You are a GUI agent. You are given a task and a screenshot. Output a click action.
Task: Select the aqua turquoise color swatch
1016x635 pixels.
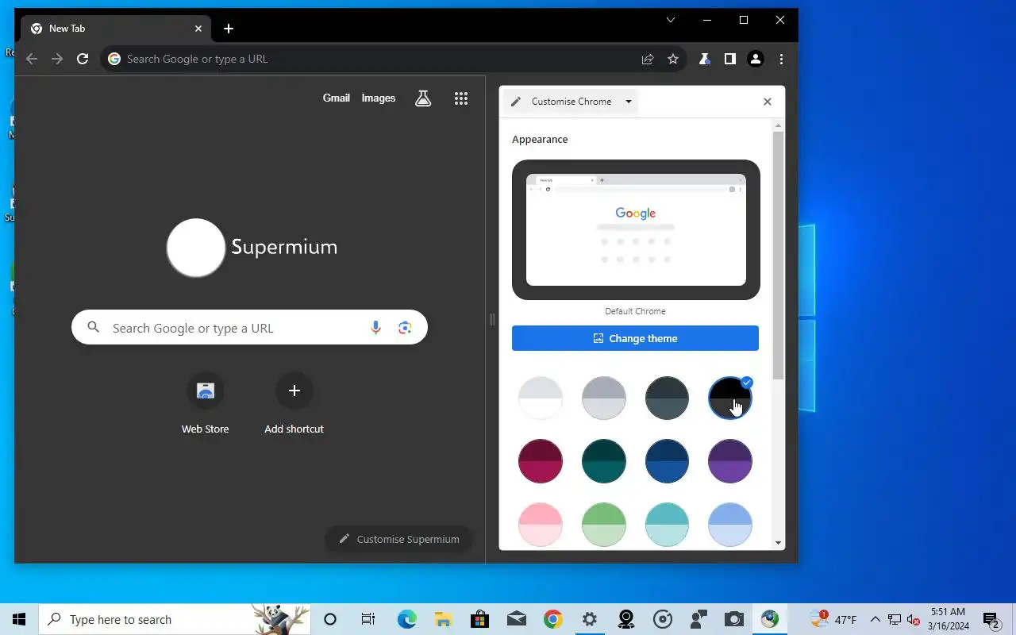coord(667,525)
